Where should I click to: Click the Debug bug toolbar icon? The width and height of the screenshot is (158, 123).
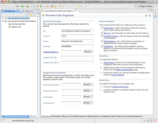pos(17,6)
